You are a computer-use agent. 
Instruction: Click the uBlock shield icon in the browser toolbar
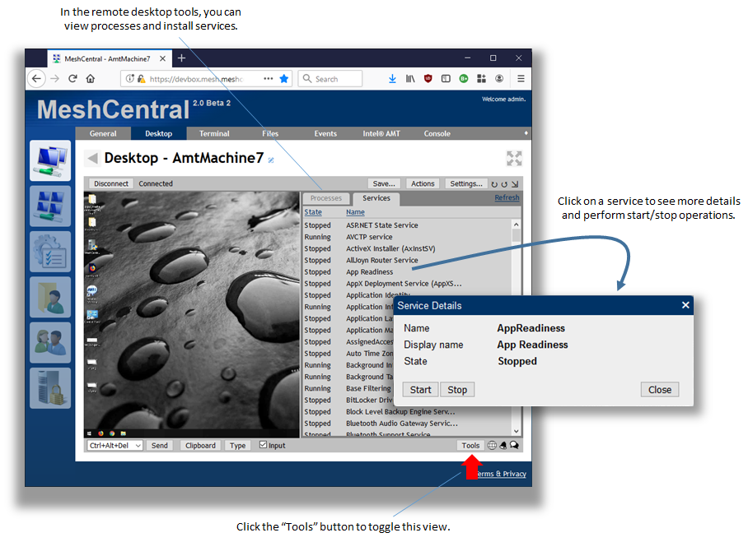point(428,79)
